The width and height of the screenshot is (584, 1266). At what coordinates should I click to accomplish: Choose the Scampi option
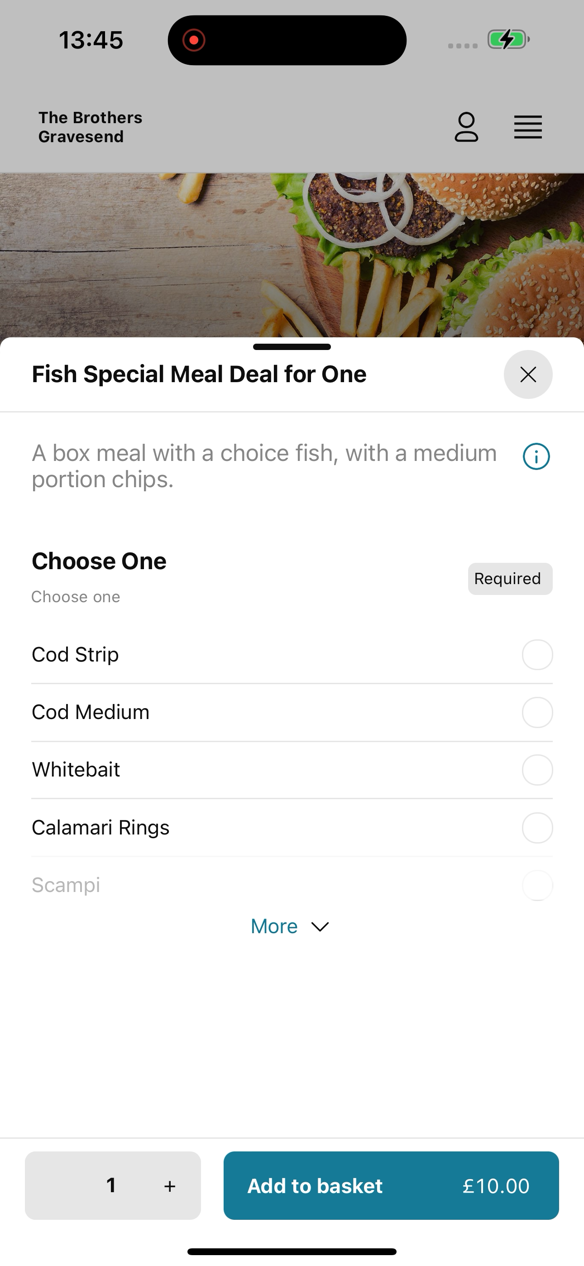[292, 885]
